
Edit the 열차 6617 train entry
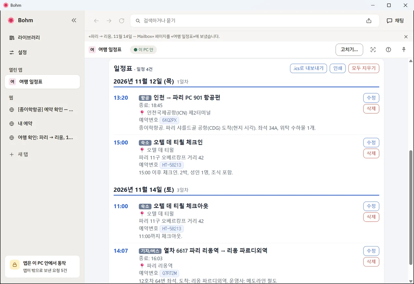371,251
